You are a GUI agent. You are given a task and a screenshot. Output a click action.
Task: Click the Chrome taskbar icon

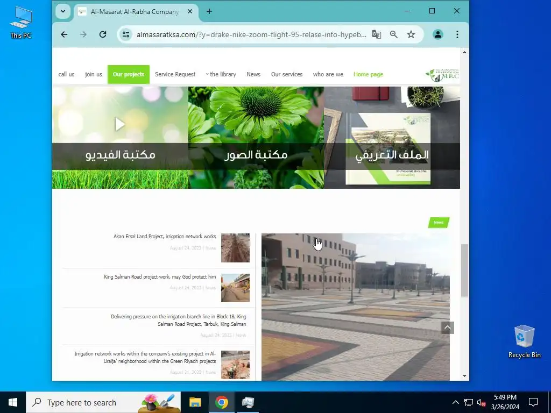(x=221, y=402)
